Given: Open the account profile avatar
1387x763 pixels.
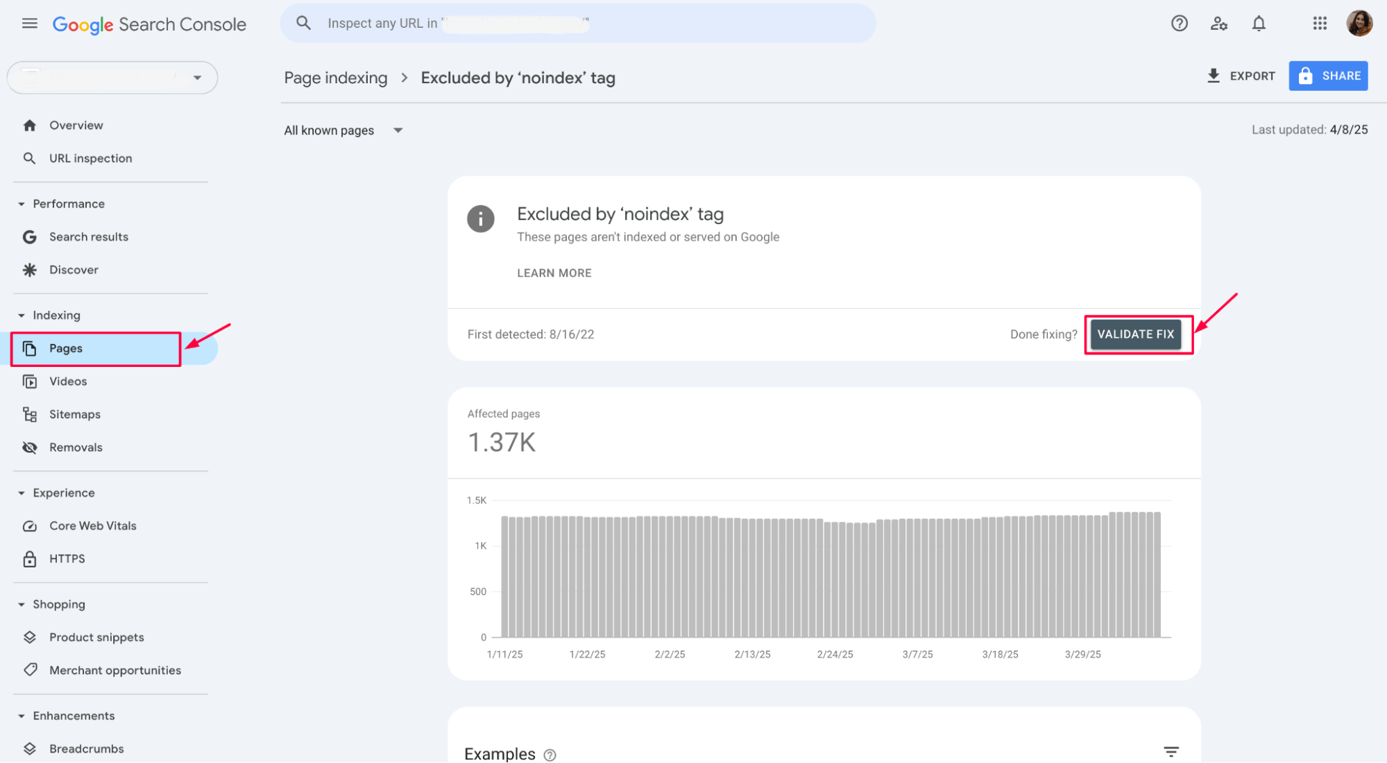Looking at the screenshot, I should (x=1359, y=23).
